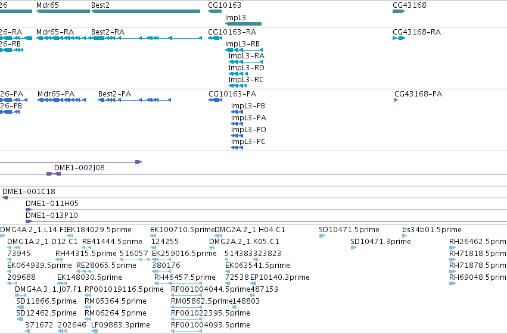507x334 pixels.
Task: Click EST RP001004093.5prime
Action: point(210,325)
